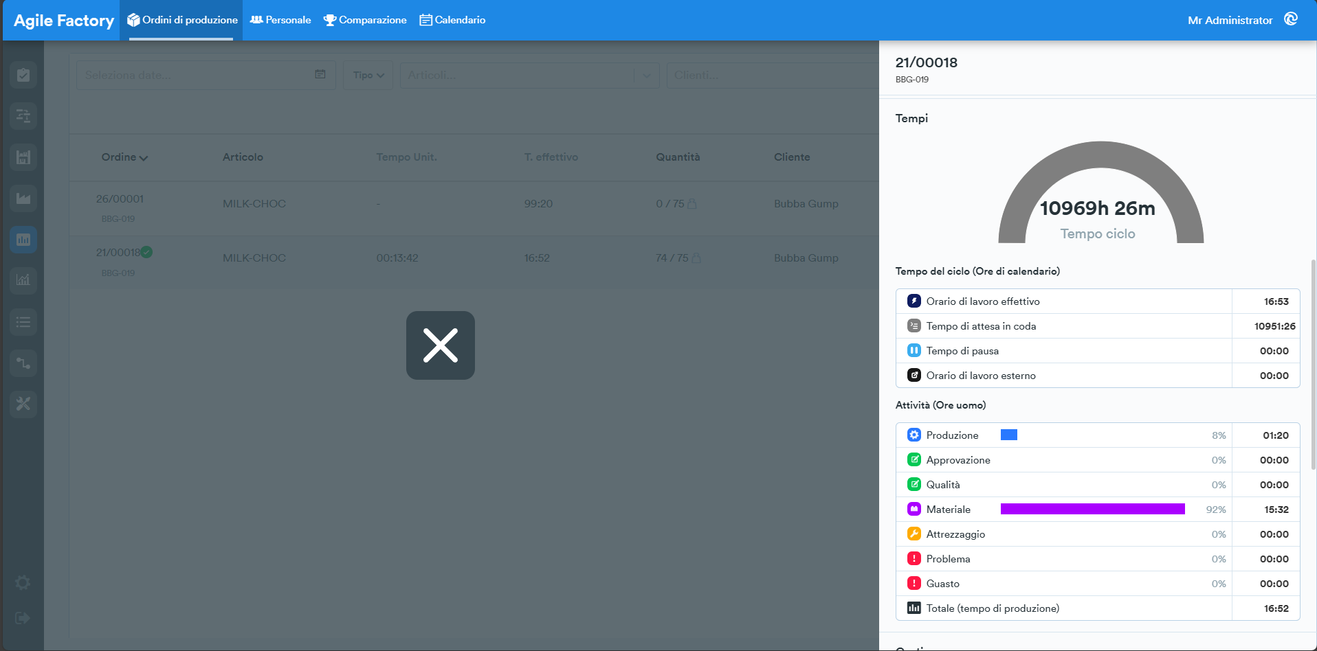Open the workflow route sidebar icon
Screen dimensions: 1317x651
[x=23, y=363]
